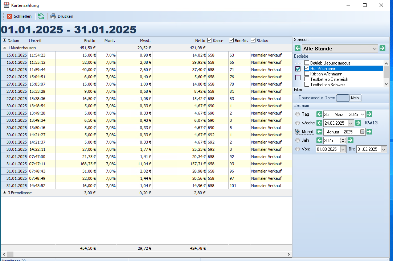Screen dimensions: 393x261
Task: Check the Kristian Wichmann checkbox
Action: pyautogui.click(x=307, y=74)
